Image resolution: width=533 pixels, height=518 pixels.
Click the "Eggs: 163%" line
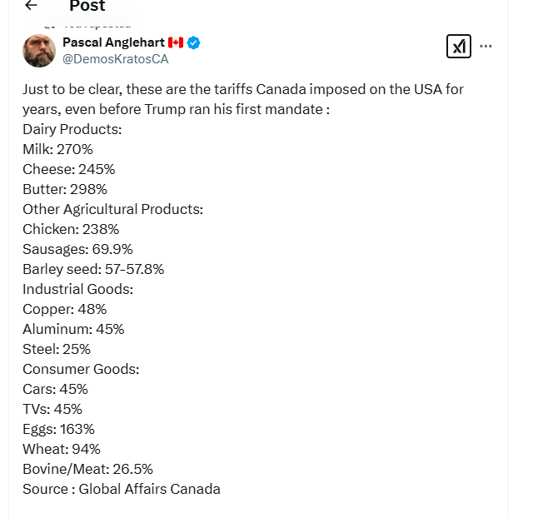pyautogui.click(x=58, y=429)
